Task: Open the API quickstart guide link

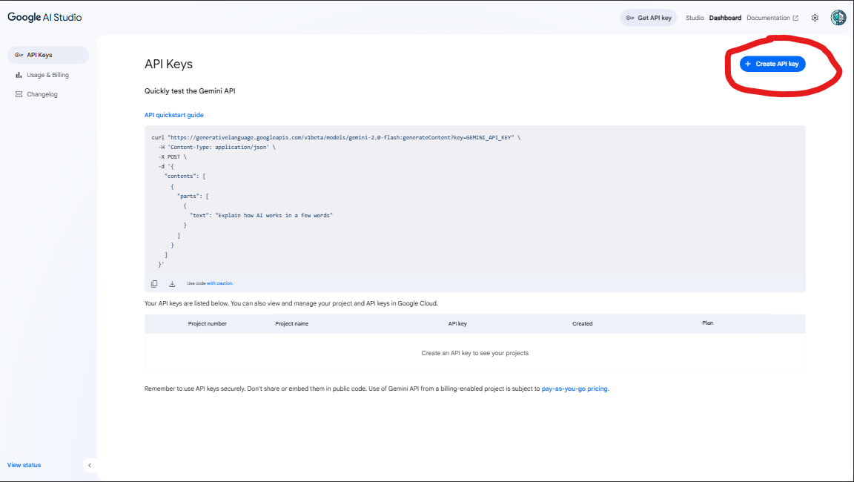Action: click(x=173, y=115)
